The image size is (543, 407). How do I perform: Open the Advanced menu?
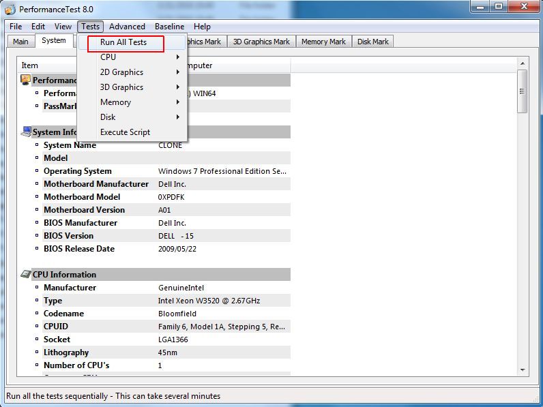[x=127, y=27]
